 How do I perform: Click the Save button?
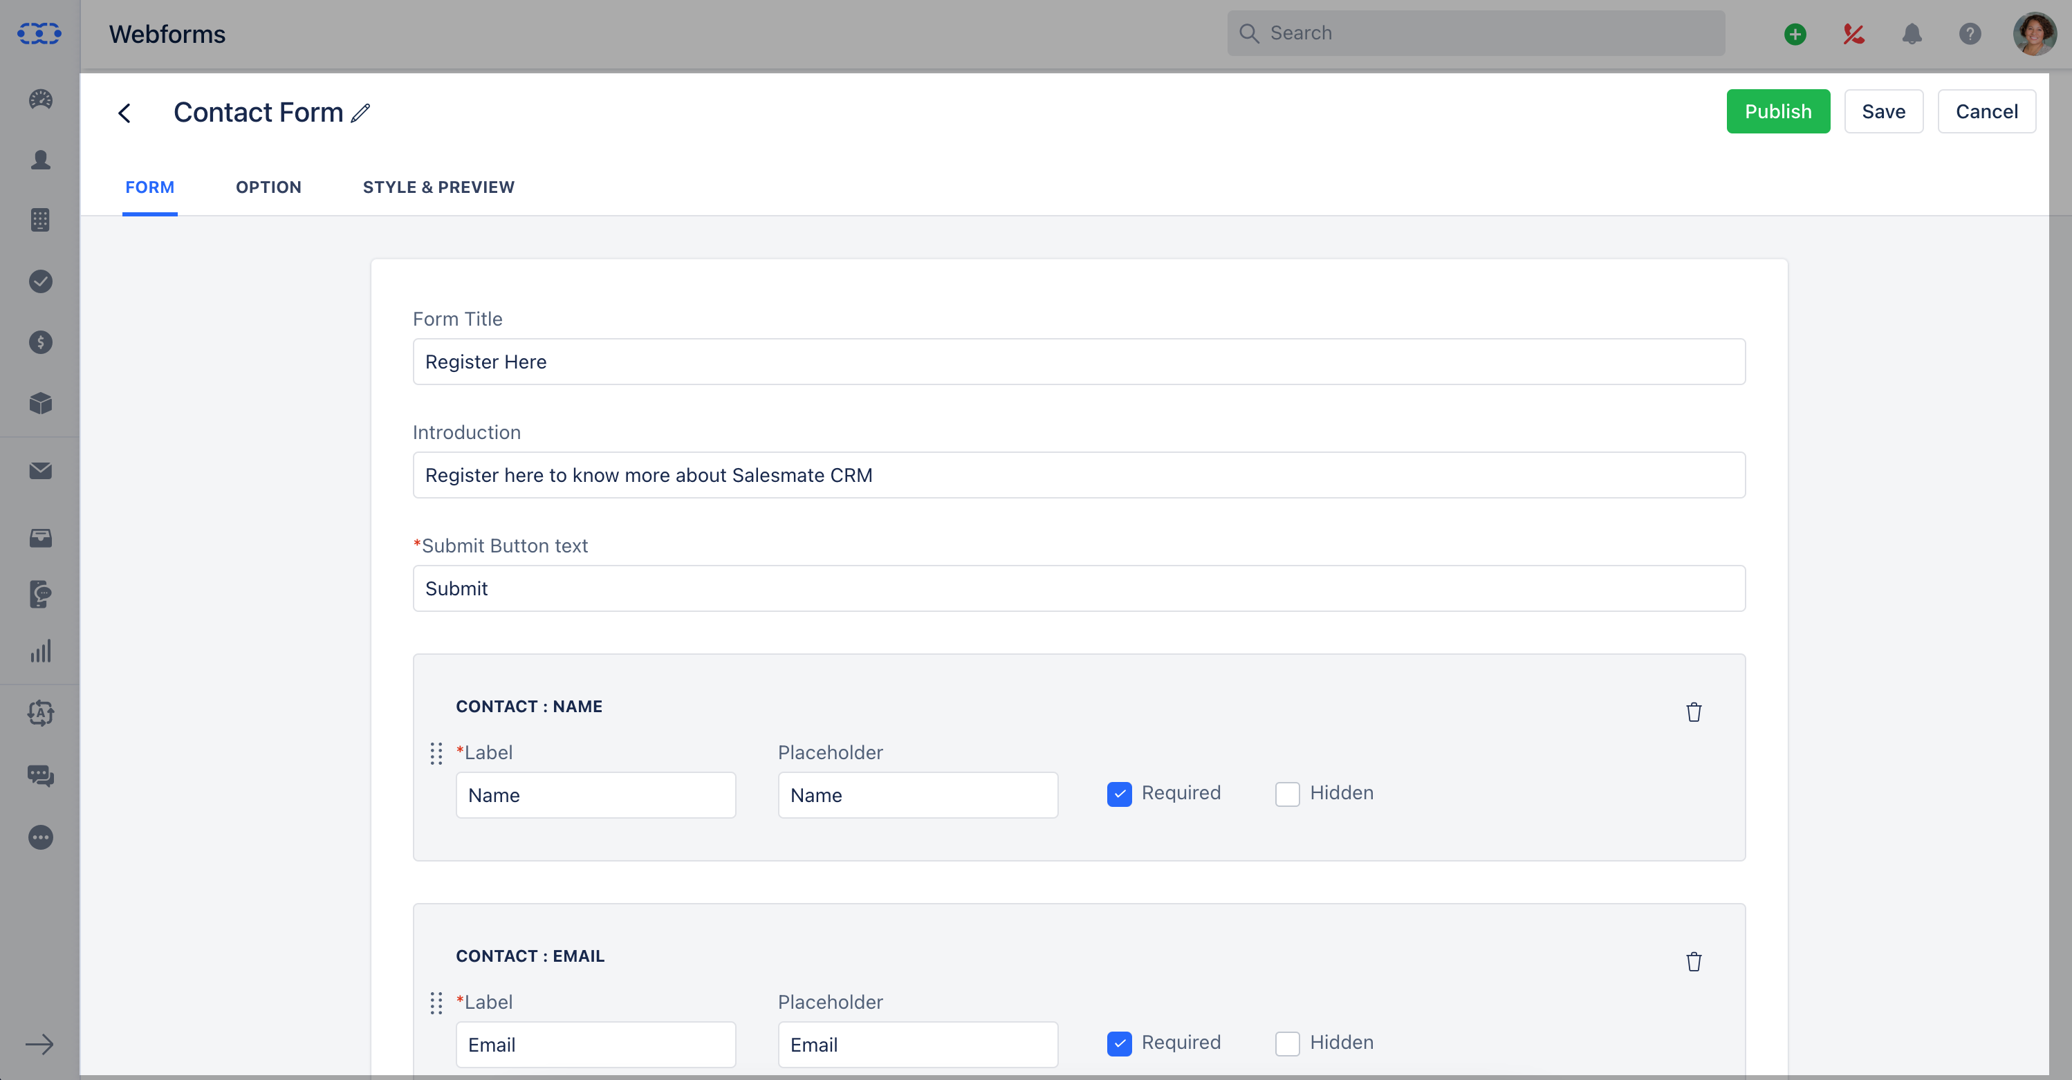pos(1883,111)
